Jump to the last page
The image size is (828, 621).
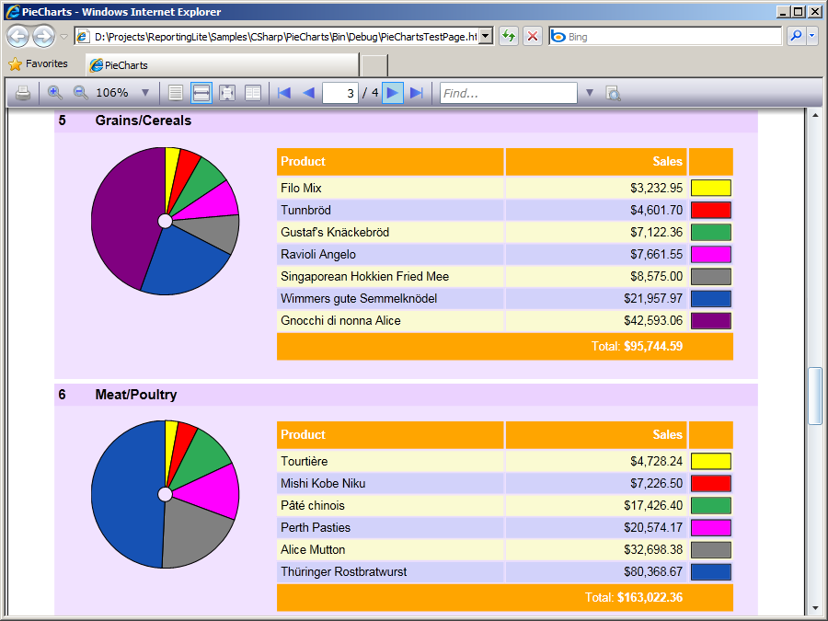(416, 93)
